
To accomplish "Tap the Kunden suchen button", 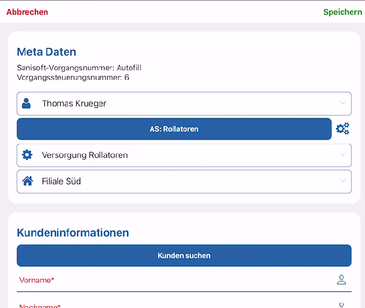I will [184, 255].
